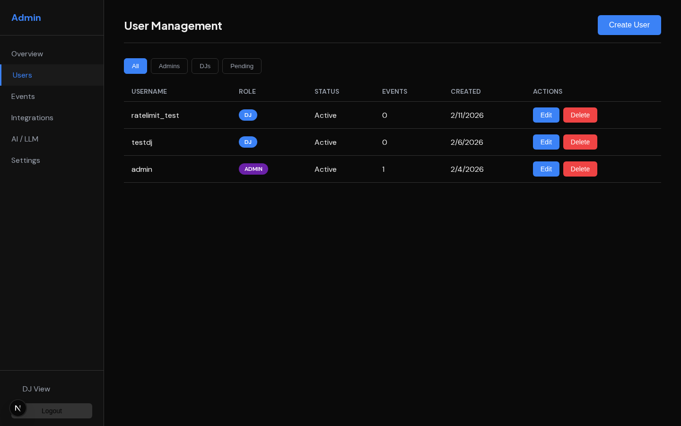Log out of the admin panel
The width and height of the screenshot is (681, 426).
pyautogui.click(x=52, y=411)
